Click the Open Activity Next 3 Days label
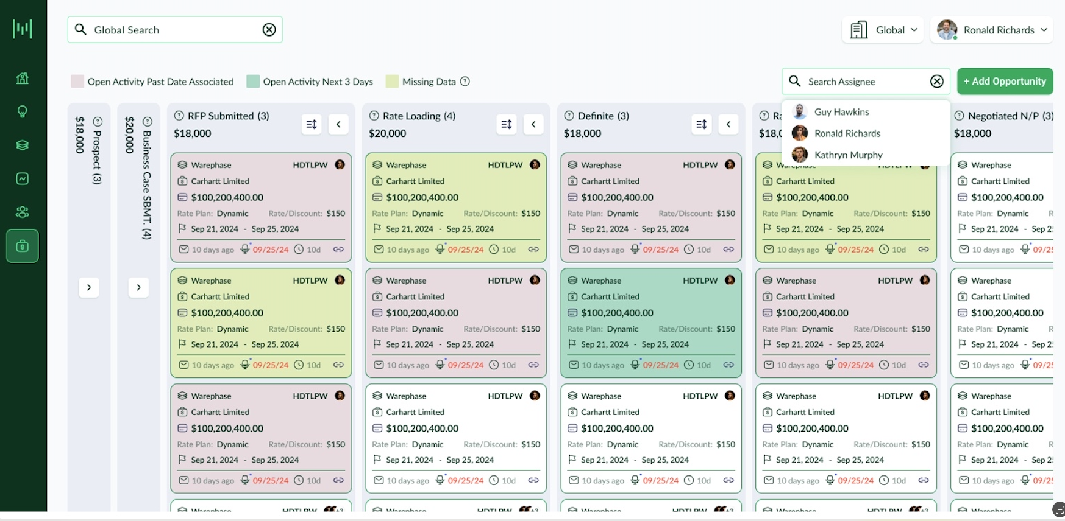Viewport: 1065px width, 521px height. tap(318, 82)
